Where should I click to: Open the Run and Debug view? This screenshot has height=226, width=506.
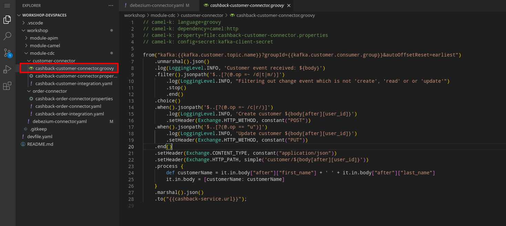click(x=7, y=69)
